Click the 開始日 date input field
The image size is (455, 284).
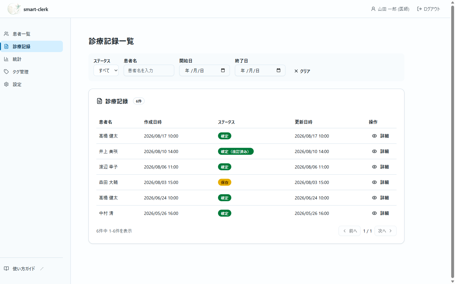(204, 70)
